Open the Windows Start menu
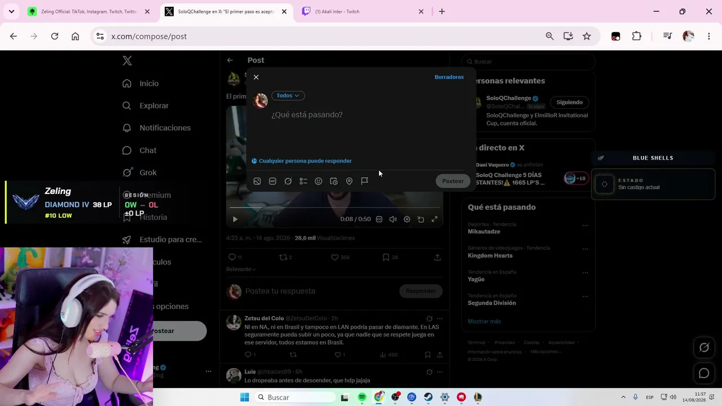 [x=245, y=398]
